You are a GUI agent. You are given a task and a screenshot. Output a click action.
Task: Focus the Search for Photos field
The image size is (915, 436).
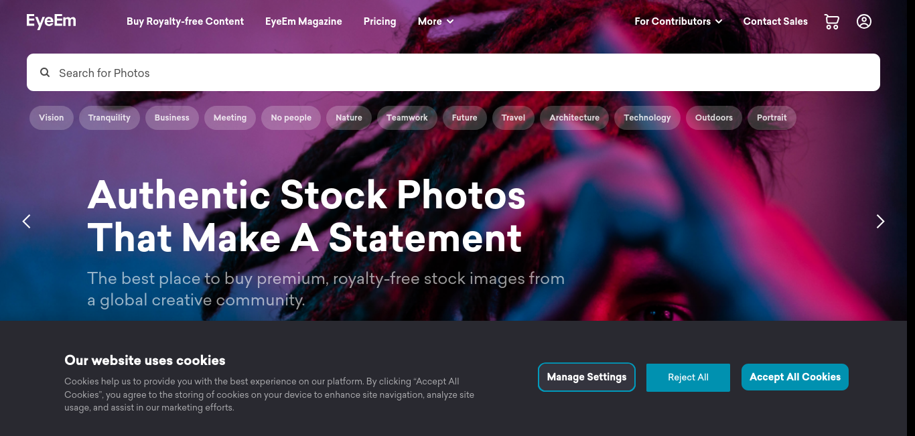tap(453, 72)
